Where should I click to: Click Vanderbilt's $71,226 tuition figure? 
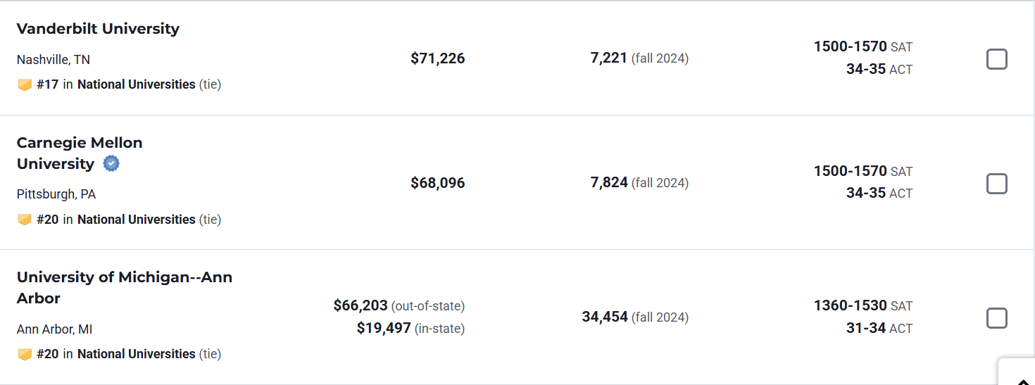click(437, 58)
